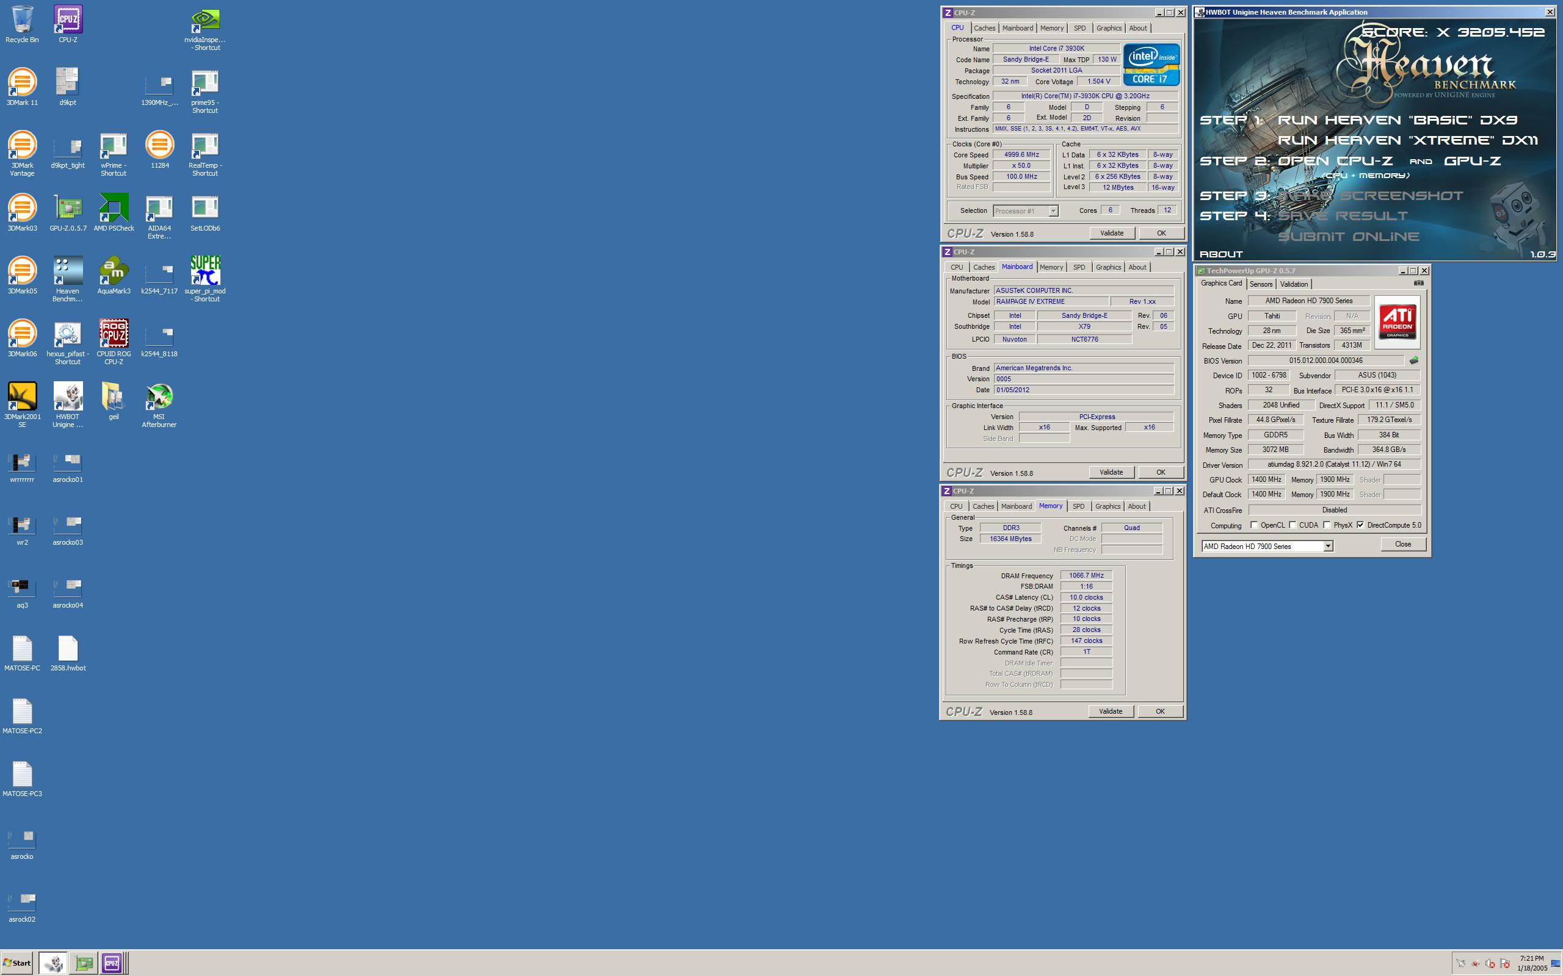1563x976 pixels.
Task: Click OPEN CPU-Z in Heaven window
Action: click(x=1335, y=160)
